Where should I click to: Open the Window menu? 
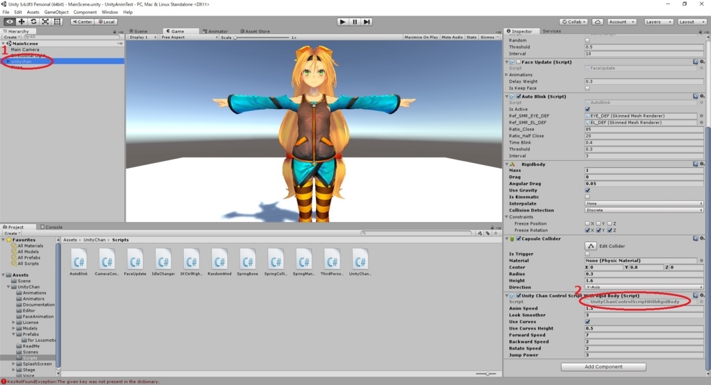(x=110, y=12)
